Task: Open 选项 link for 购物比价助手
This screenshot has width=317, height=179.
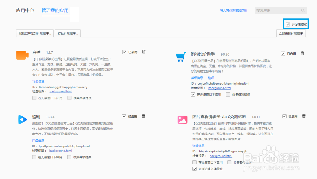Action: [x=211, y=78]
